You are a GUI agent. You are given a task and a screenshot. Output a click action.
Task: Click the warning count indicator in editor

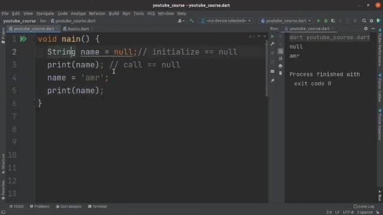point(251,36)
